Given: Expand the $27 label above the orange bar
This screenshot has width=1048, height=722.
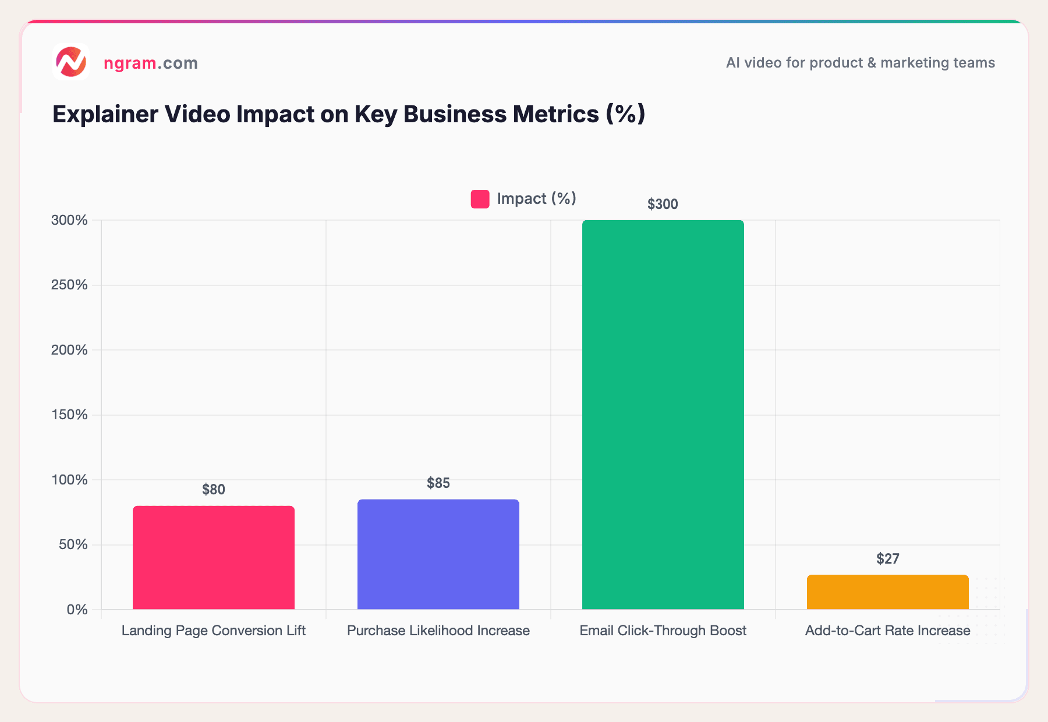Looking at the screenshot, I should [x=887, y=558].
